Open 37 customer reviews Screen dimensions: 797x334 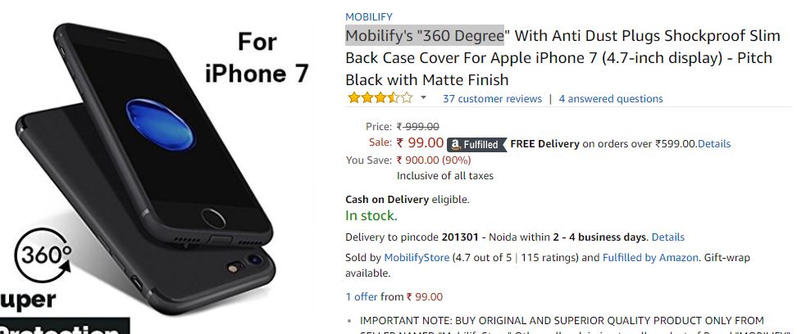492,98
